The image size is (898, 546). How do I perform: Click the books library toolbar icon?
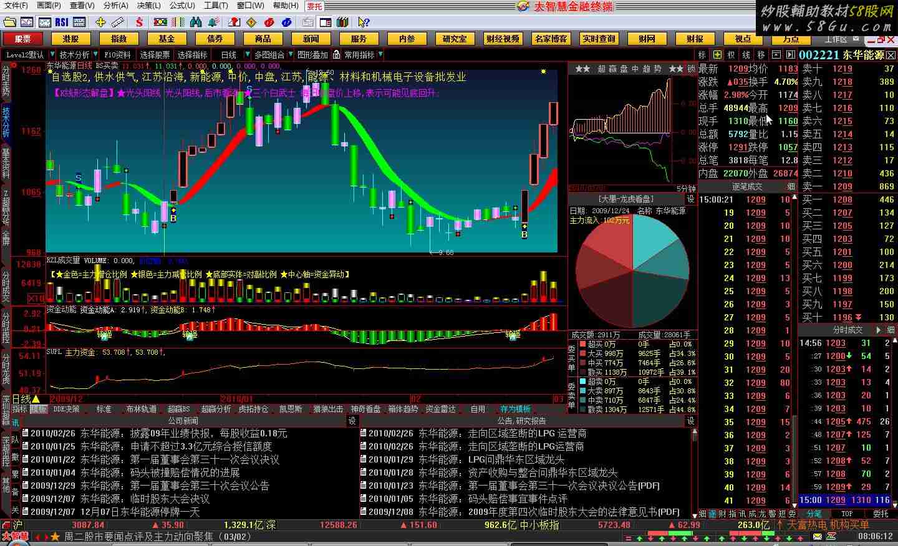pyautogui.click(x=342, y=22)
